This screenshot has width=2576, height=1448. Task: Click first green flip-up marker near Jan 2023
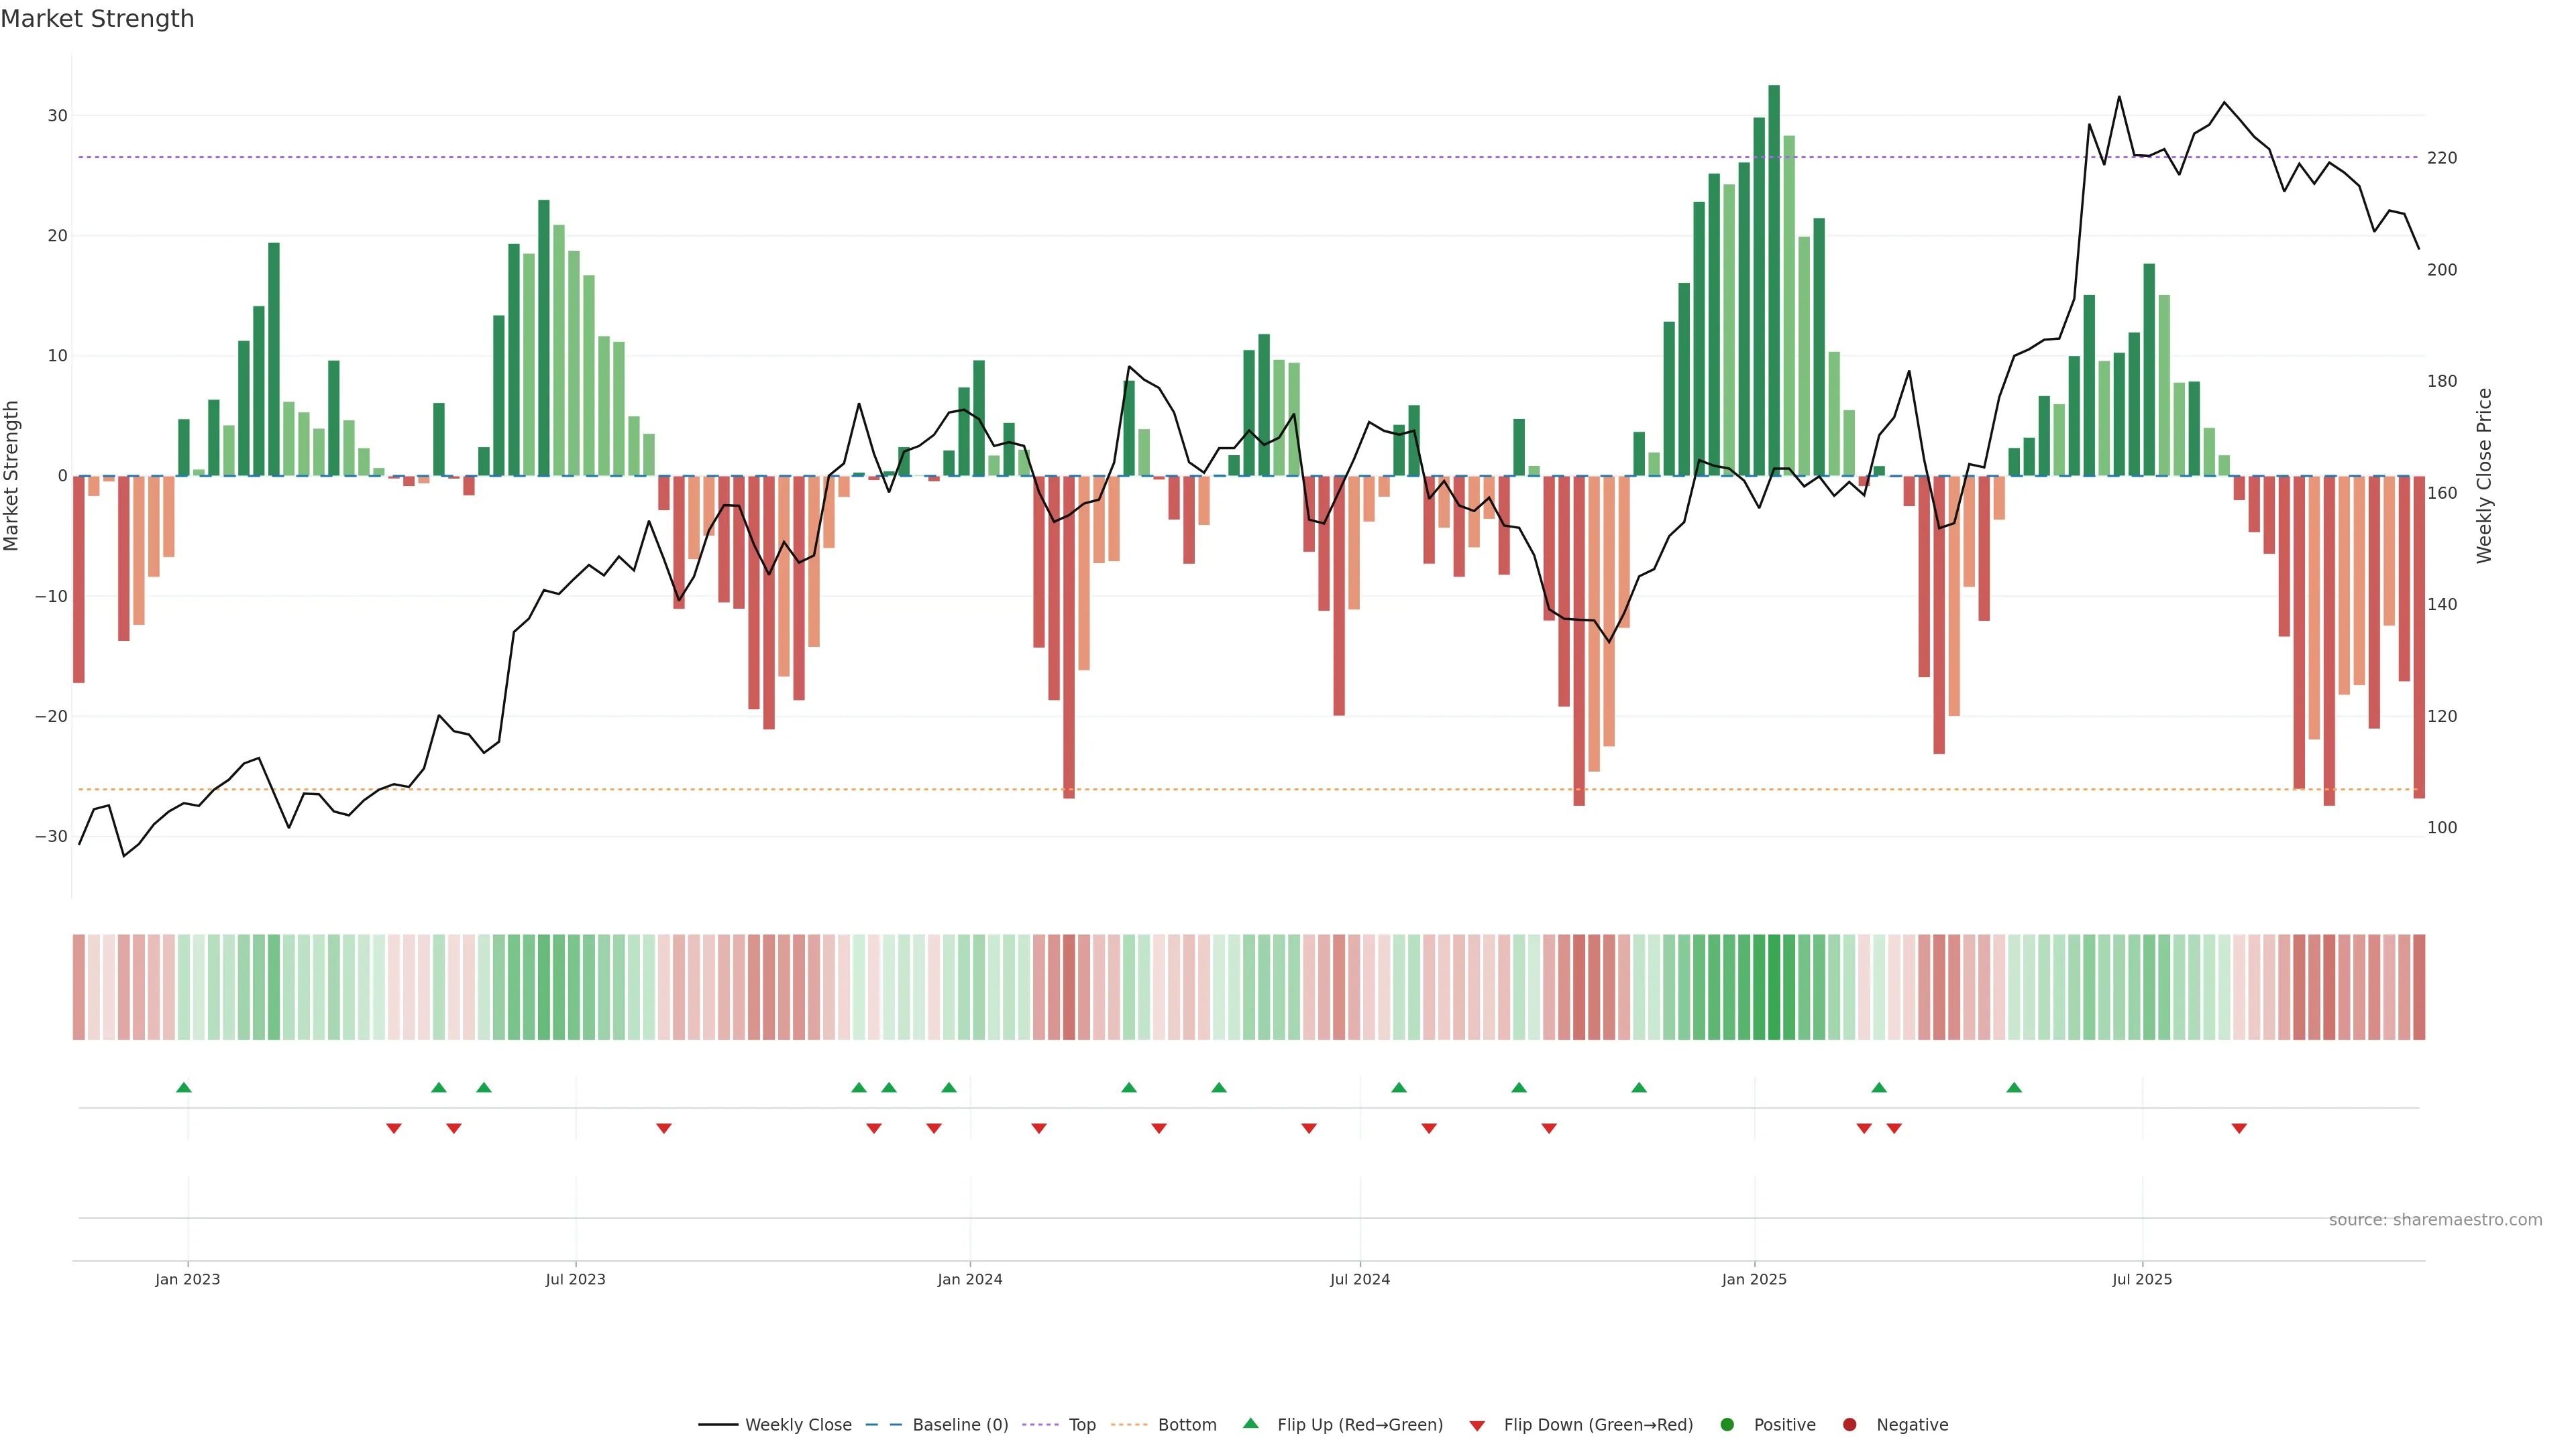(184, 1087)
